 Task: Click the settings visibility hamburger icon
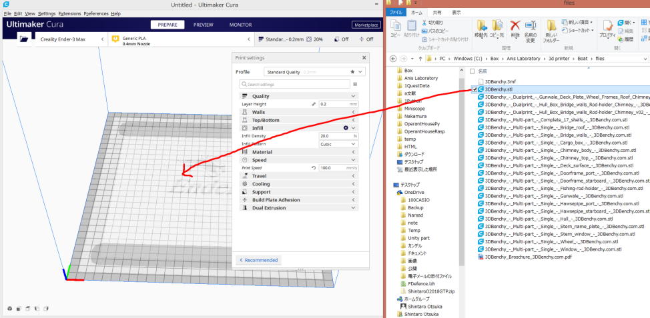pos(355,85)
